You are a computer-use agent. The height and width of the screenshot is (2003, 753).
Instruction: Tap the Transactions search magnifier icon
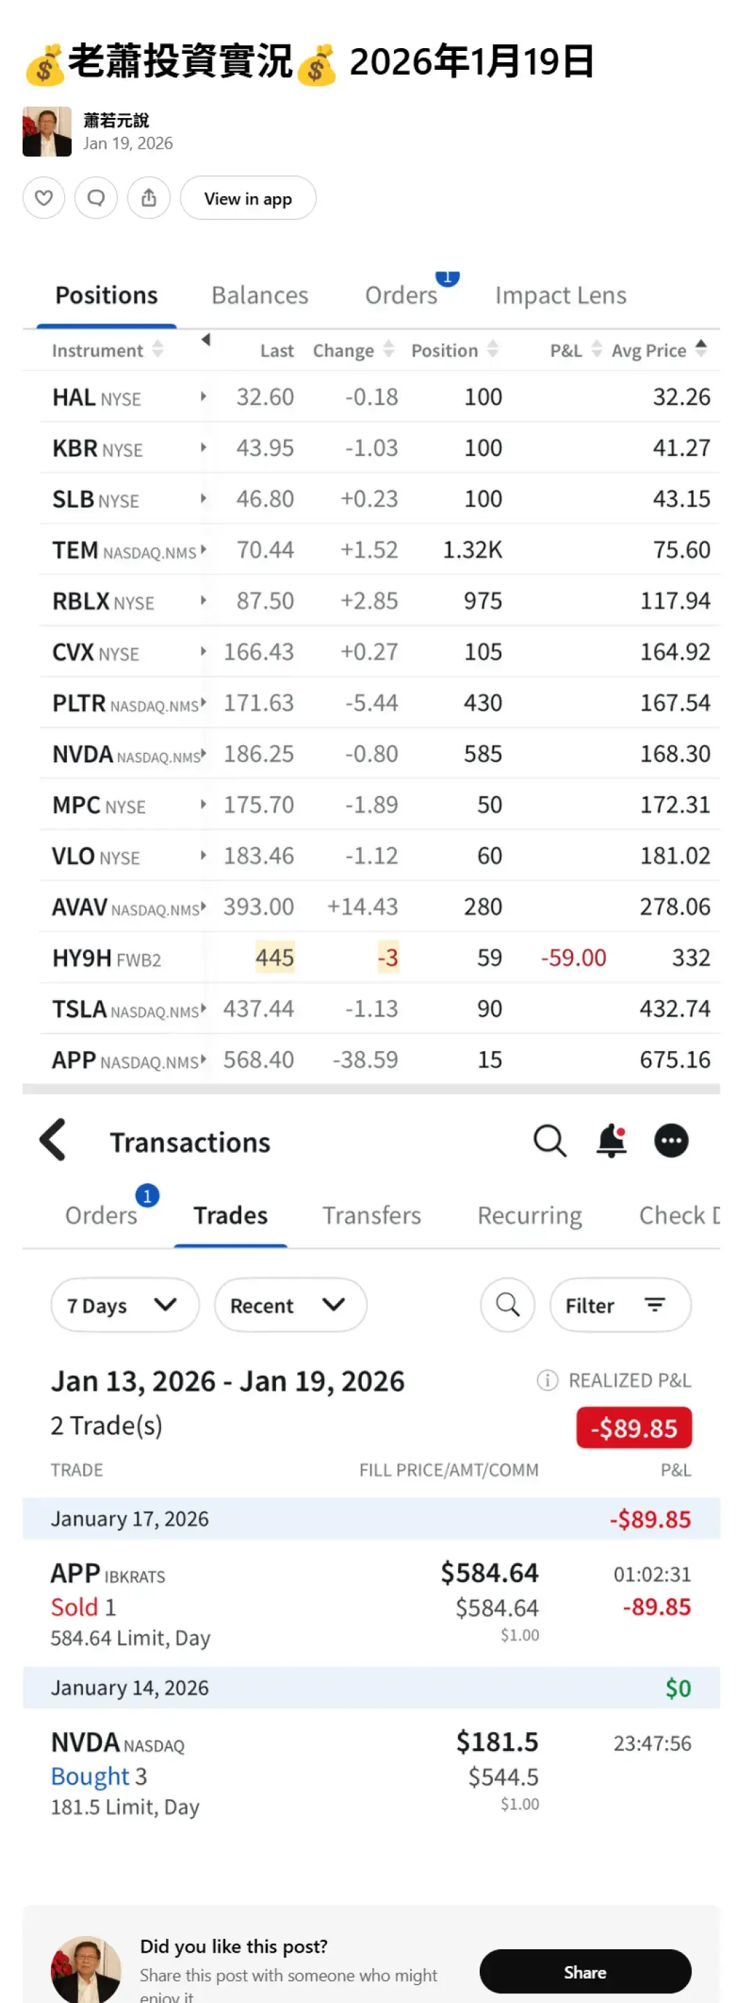click(x=549, y=1140)
